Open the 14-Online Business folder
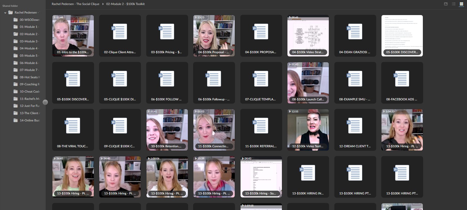 (27, 120)
